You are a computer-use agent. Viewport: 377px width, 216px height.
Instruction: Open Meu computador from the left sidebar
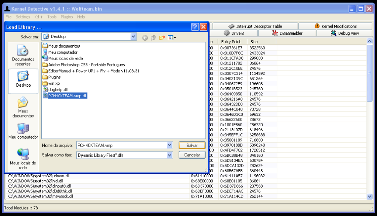(23, 132)
